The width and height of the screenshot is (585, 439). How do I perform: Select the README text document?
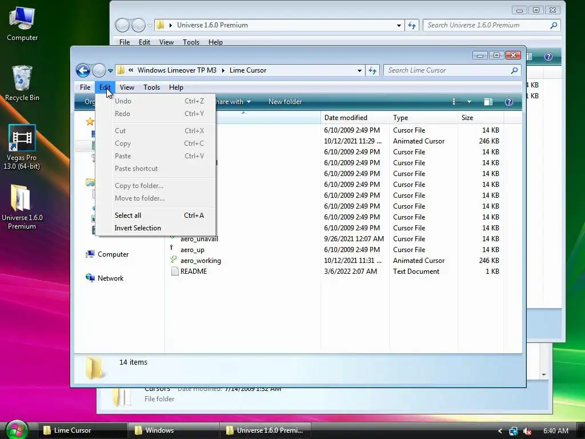[194, 272]
